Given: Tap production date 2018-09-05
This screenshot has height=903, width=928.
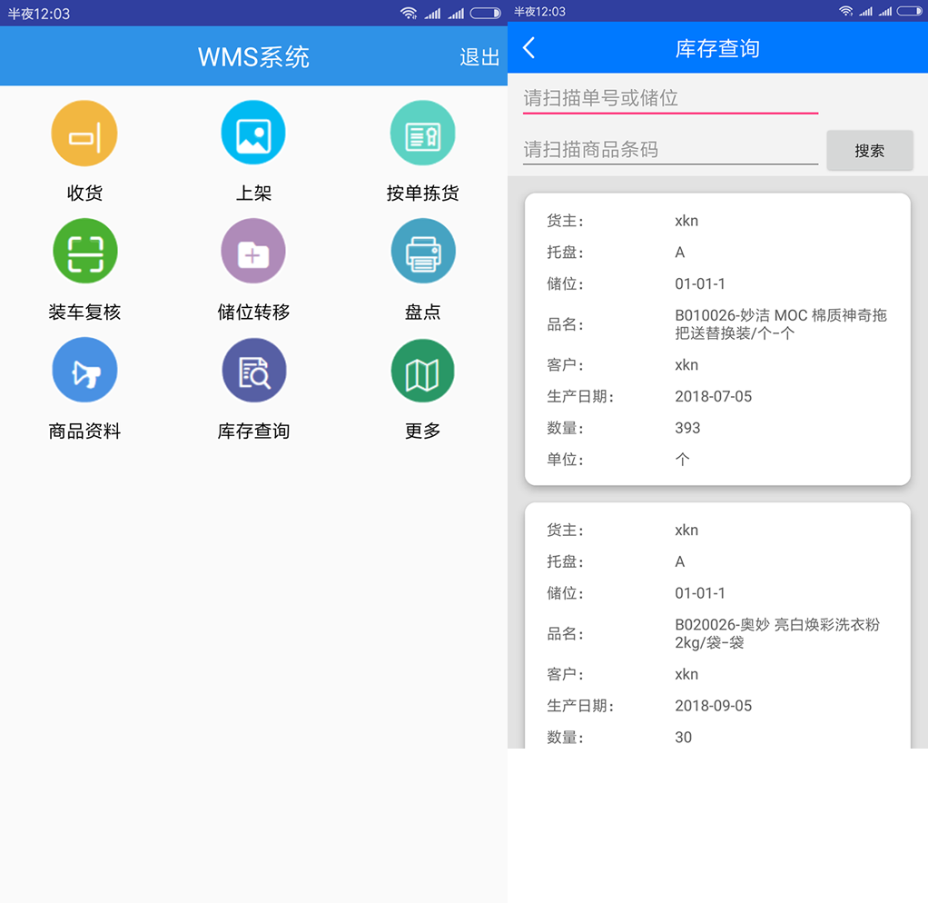Looking at the screenshot, I should tap(713, 705).
